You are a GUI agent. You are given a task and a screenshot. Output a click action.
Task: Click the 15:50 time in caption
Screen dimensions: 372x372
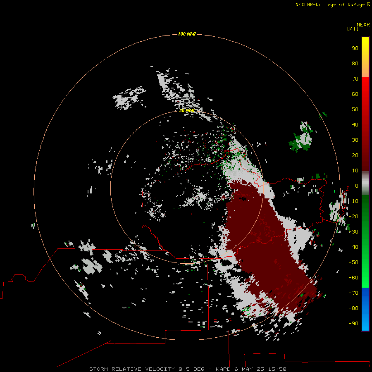277,369
